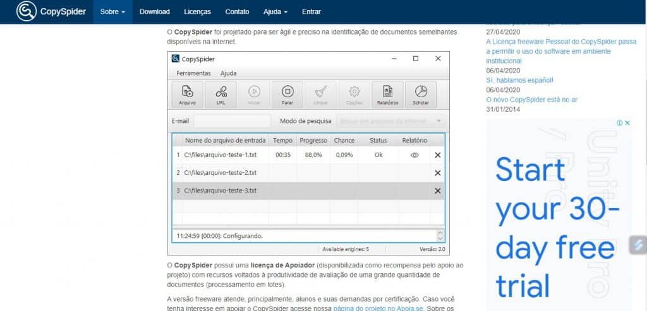
Task: Close the CopySpider application window
Action: coord(438,59)
